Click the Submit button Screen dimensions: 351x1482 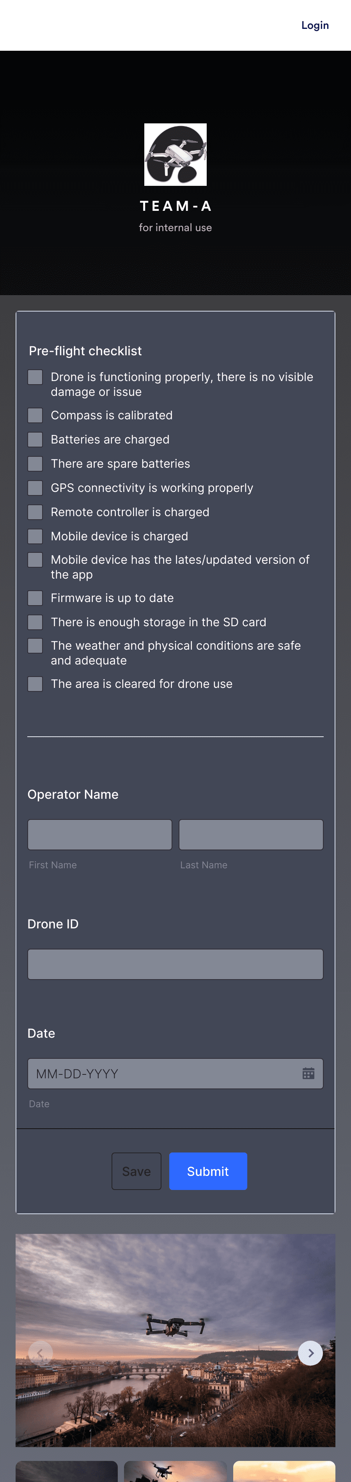tap(208, 1171)
